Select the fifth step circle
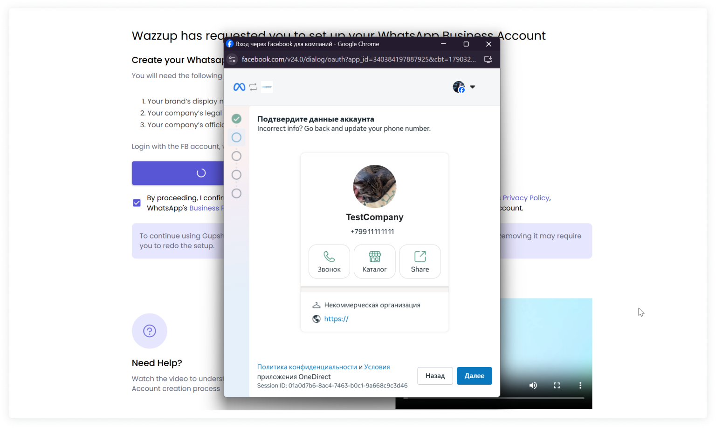The height and width of the screenshot is (428, 716). point(236,193)
